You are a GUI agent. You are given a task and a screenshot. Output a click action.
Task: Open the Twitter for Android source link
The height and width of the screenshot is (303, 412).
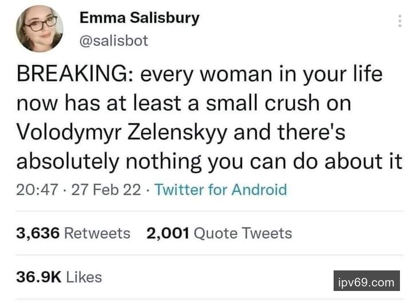click(x=221, y=189)
